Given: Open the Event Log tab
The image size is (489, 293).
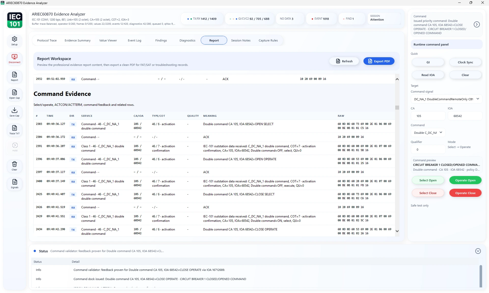Looking at the screenshot, I should [x=134, y=40].
